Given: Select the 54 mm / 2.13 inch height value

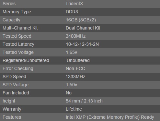Looking at the screenshot, I should (x=84, y=101).
